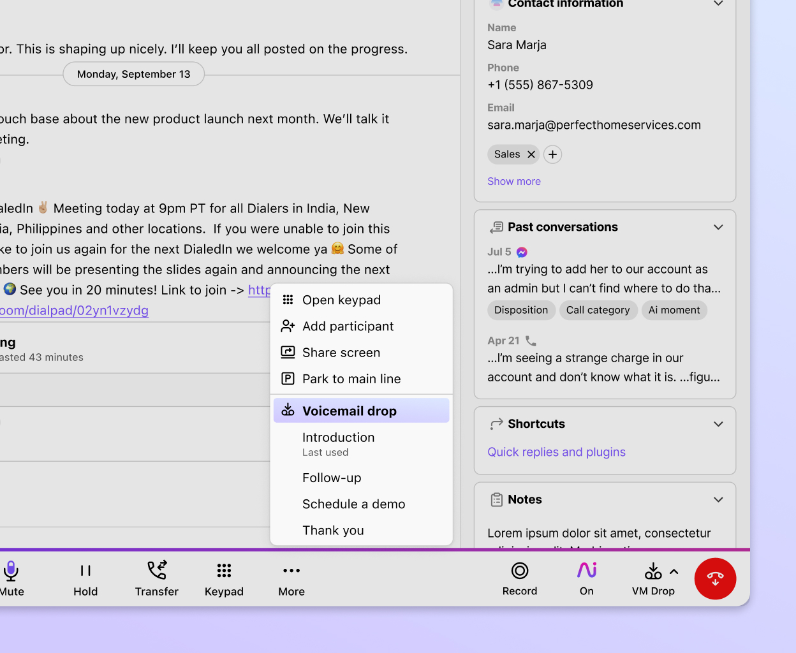Image resolution: width=796 pixels, height=653 pixels.
Task: Collapse the Contact information section
Action: [x=718, y=4]
